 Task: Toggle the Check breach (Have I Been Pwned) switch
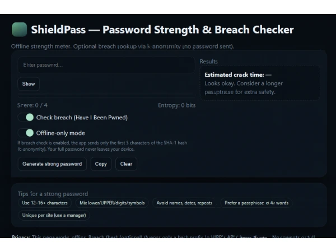tap(26, 118)
